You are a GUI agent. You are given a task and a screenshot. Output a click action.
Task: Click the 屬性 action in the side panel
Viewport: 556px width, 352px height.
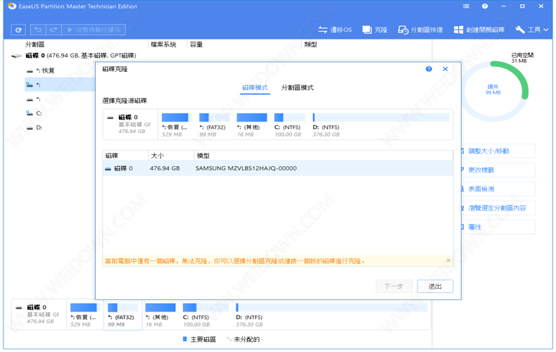(498, 227)
